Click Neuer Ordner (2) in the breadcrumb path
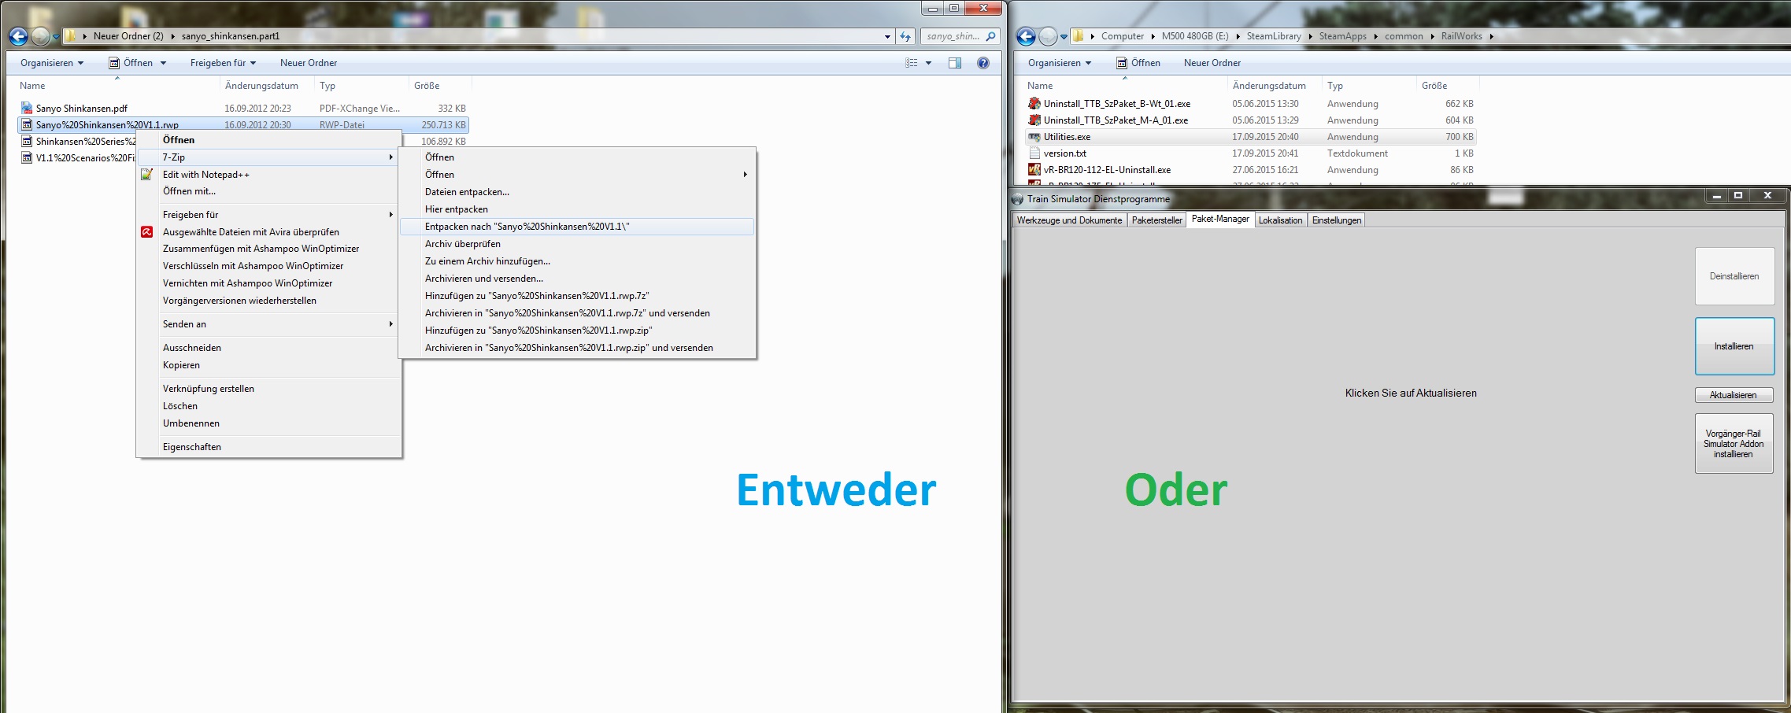1791x713 pixels. tap(128, 36)
